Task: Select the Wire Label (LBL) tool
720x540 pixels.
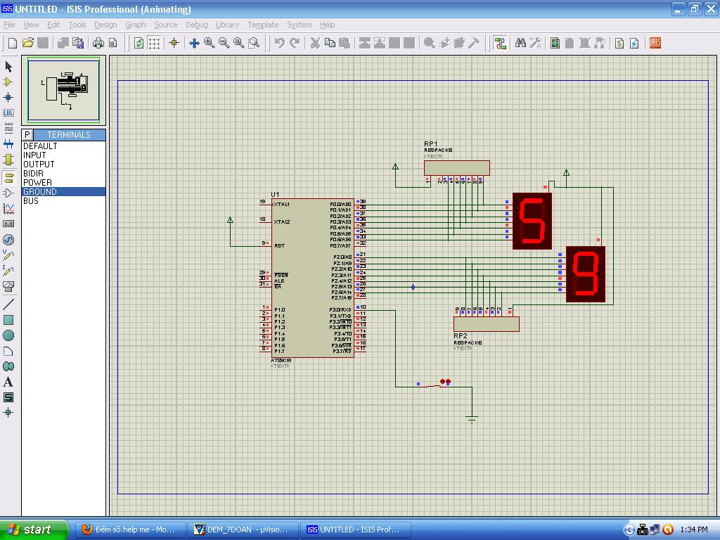Action: [x=8, y=112]
